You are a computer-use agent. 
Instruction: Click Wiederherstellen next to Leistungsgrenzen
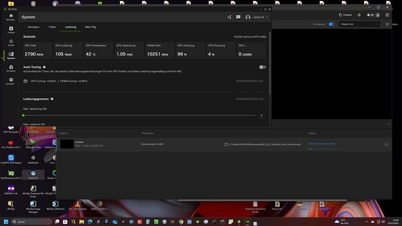[x=249, y=99]
